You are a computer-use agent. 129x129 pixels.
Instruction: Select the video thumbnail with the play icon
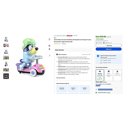click(6, 45)
